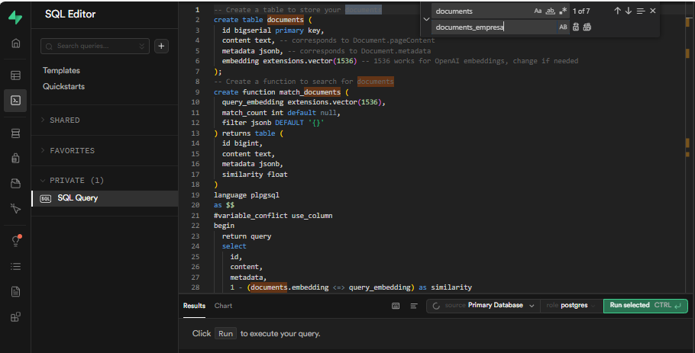Select the Results tab
695x353 pixels.
[x=194, y=306]
